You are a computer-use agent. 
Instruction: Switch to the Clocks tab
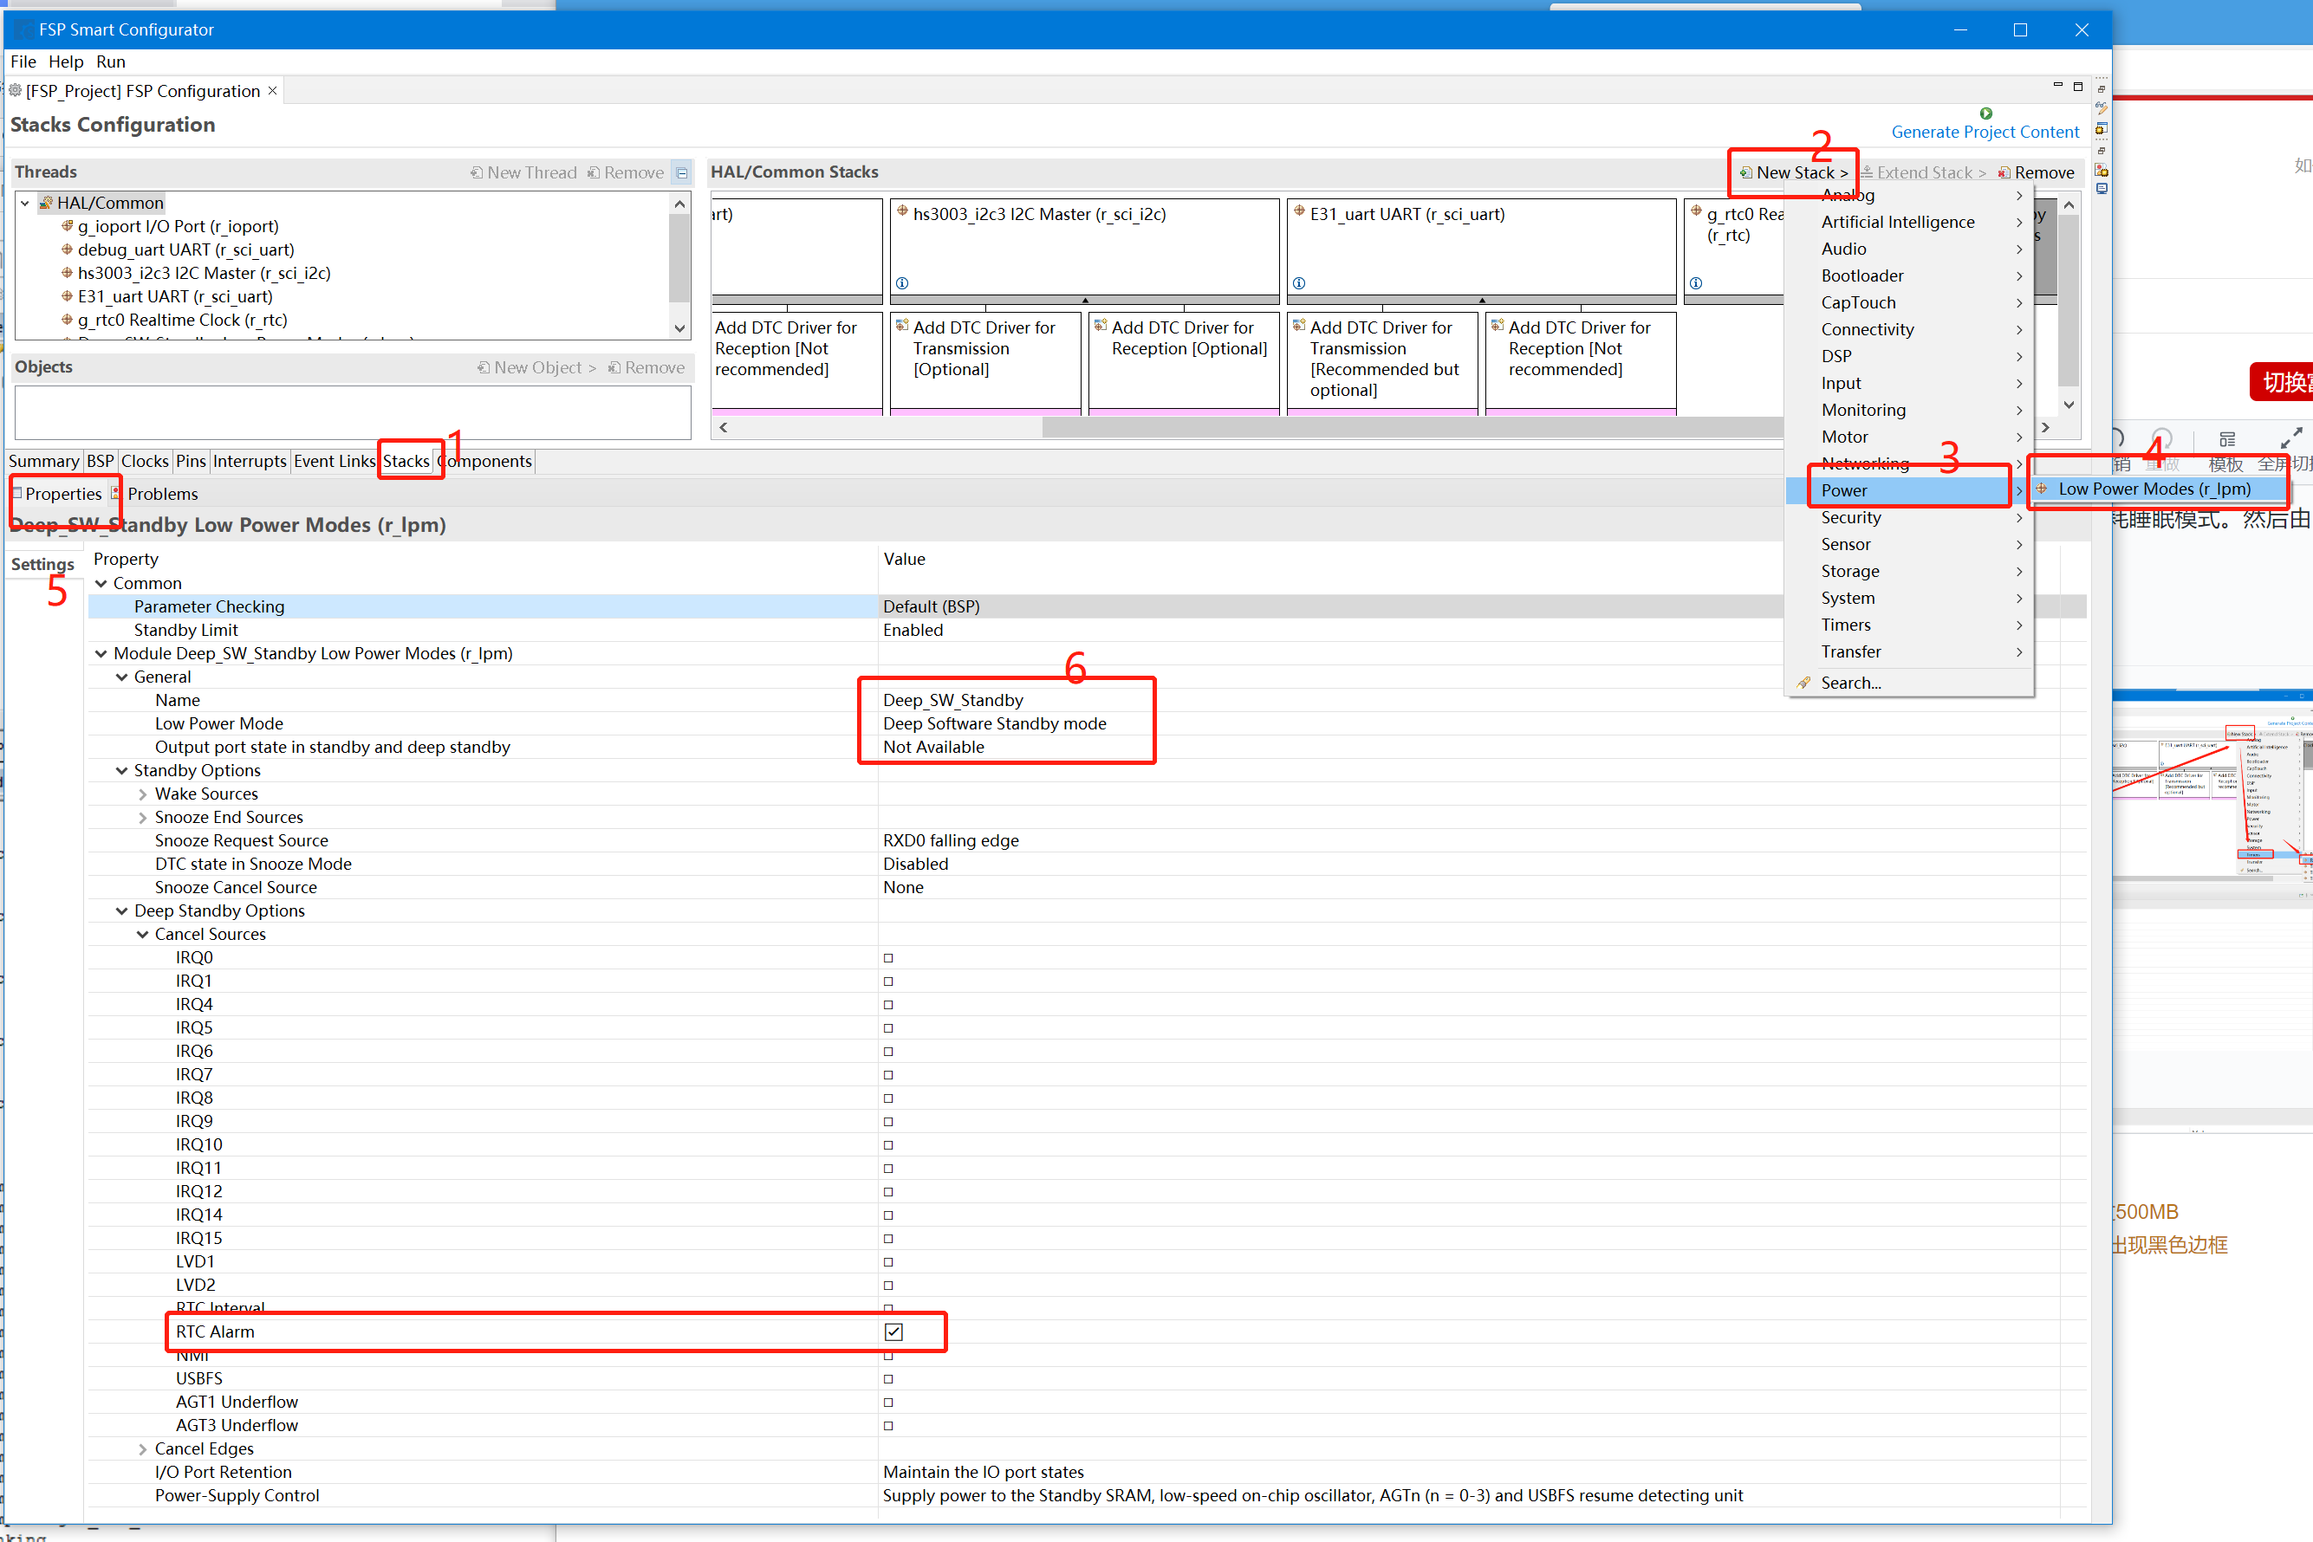click(x=145, y=461)
